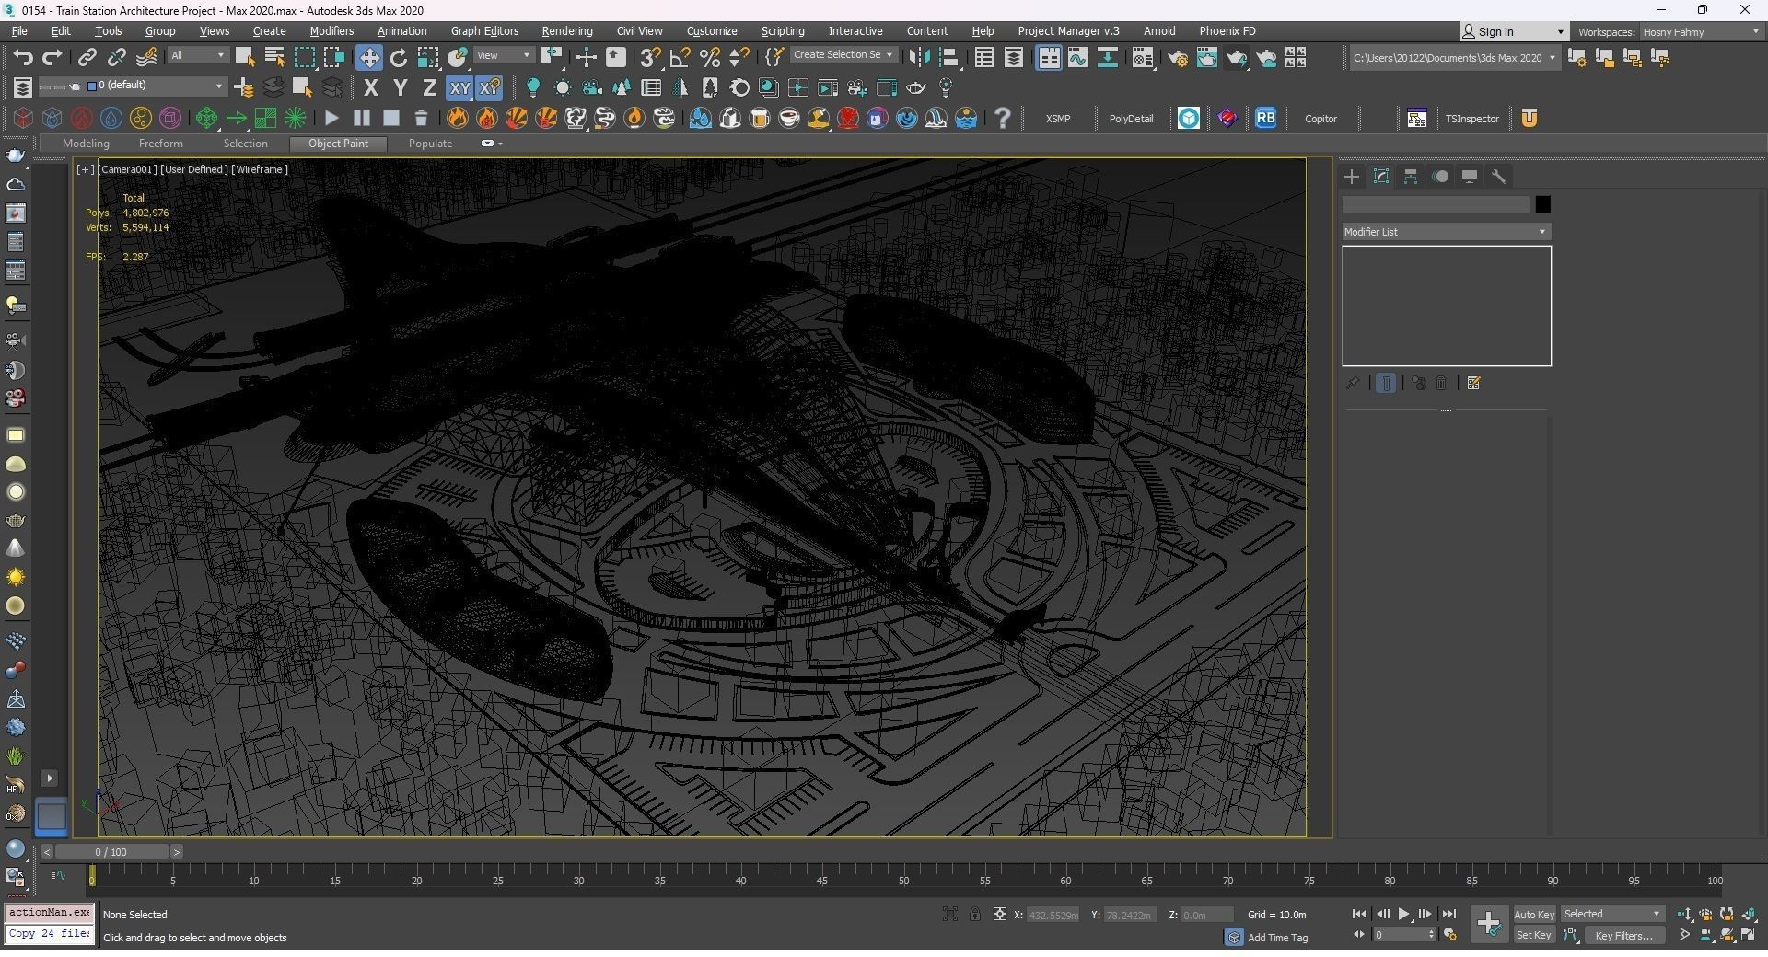
Task: Toggle Percent Snap on
Action: point(709,58)
